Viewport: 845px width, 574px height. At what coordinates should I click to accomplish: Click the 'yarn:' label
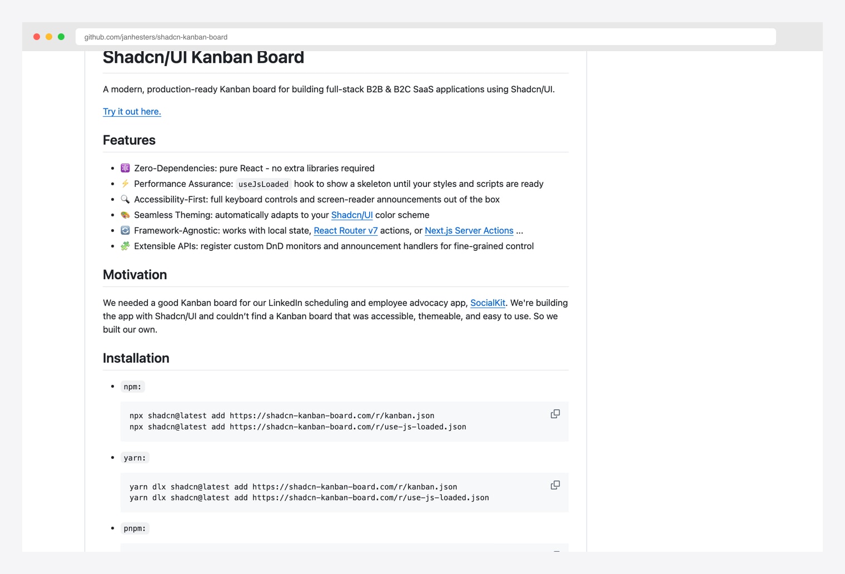[x=135, y=458]
